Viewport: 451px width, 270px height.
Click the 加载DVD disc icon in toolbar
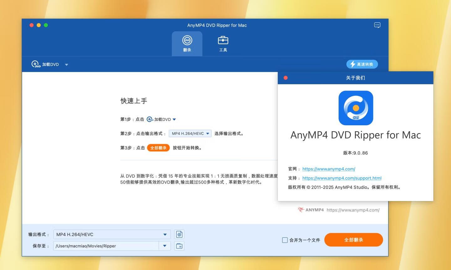tap(36, 64)
